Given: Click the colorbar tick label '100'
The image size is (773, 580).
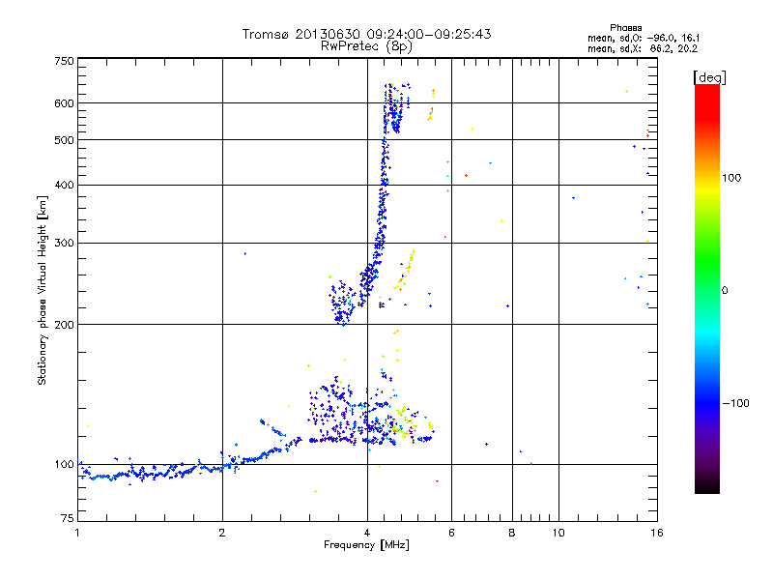Looking at the screenshot, I should point(731,178).
